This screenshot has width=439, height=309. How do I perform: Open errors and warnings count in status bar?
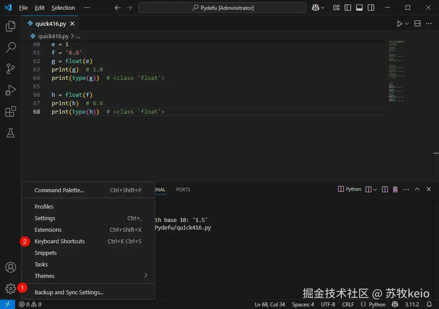click(x=30, y=304)
